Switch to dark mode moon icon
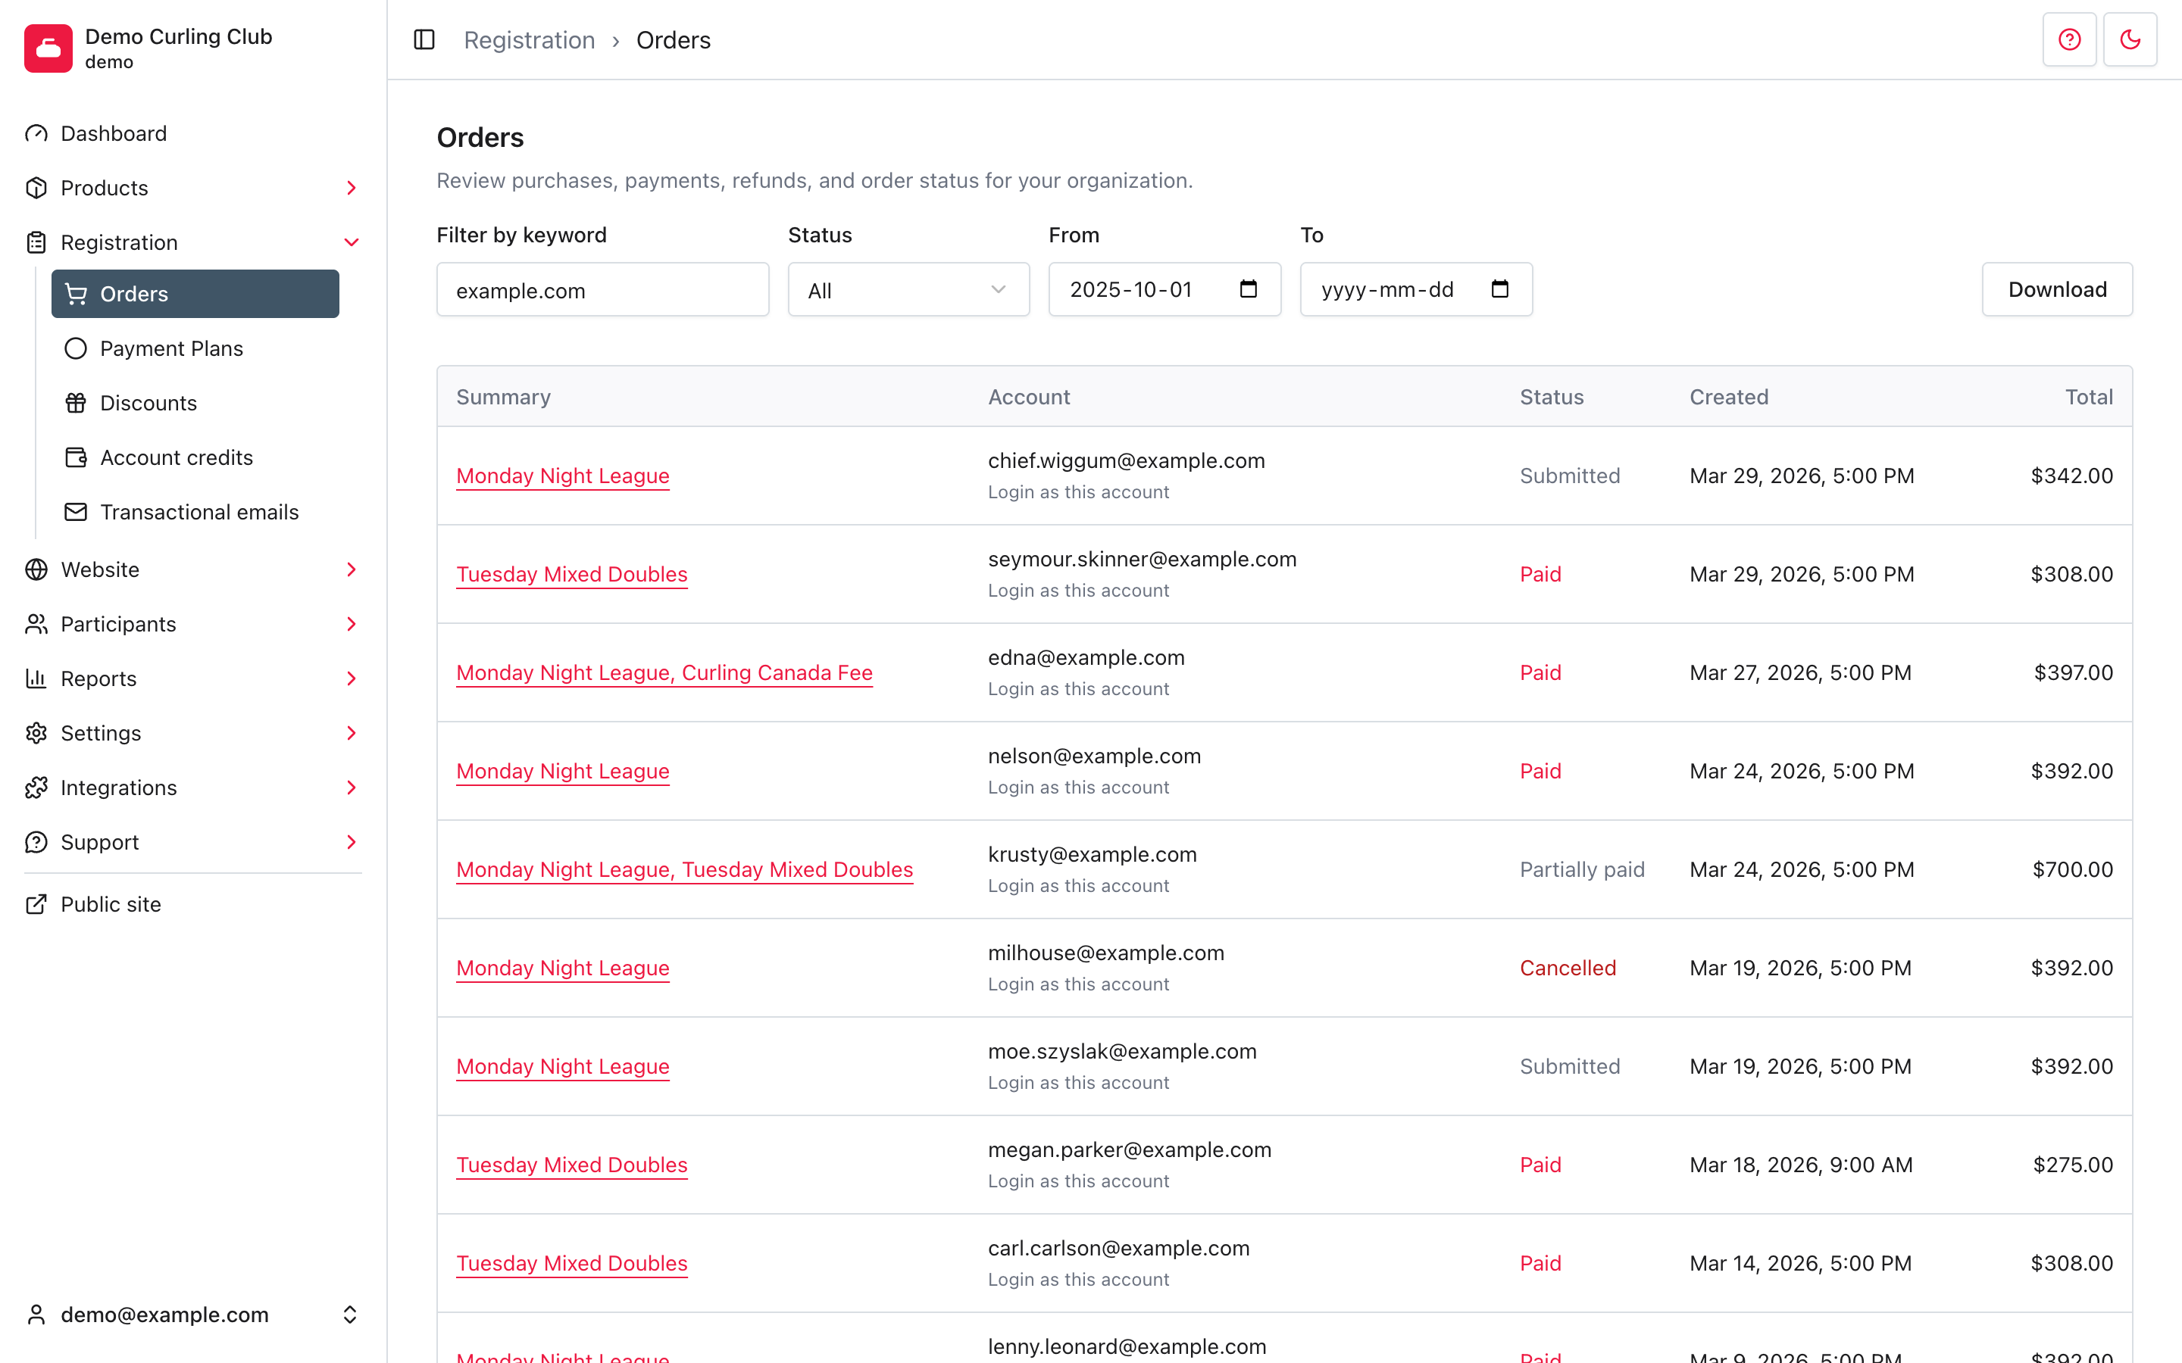Image resolution: width=2182 pixels, height=1363 pixels. click(x=2130, y=39)
